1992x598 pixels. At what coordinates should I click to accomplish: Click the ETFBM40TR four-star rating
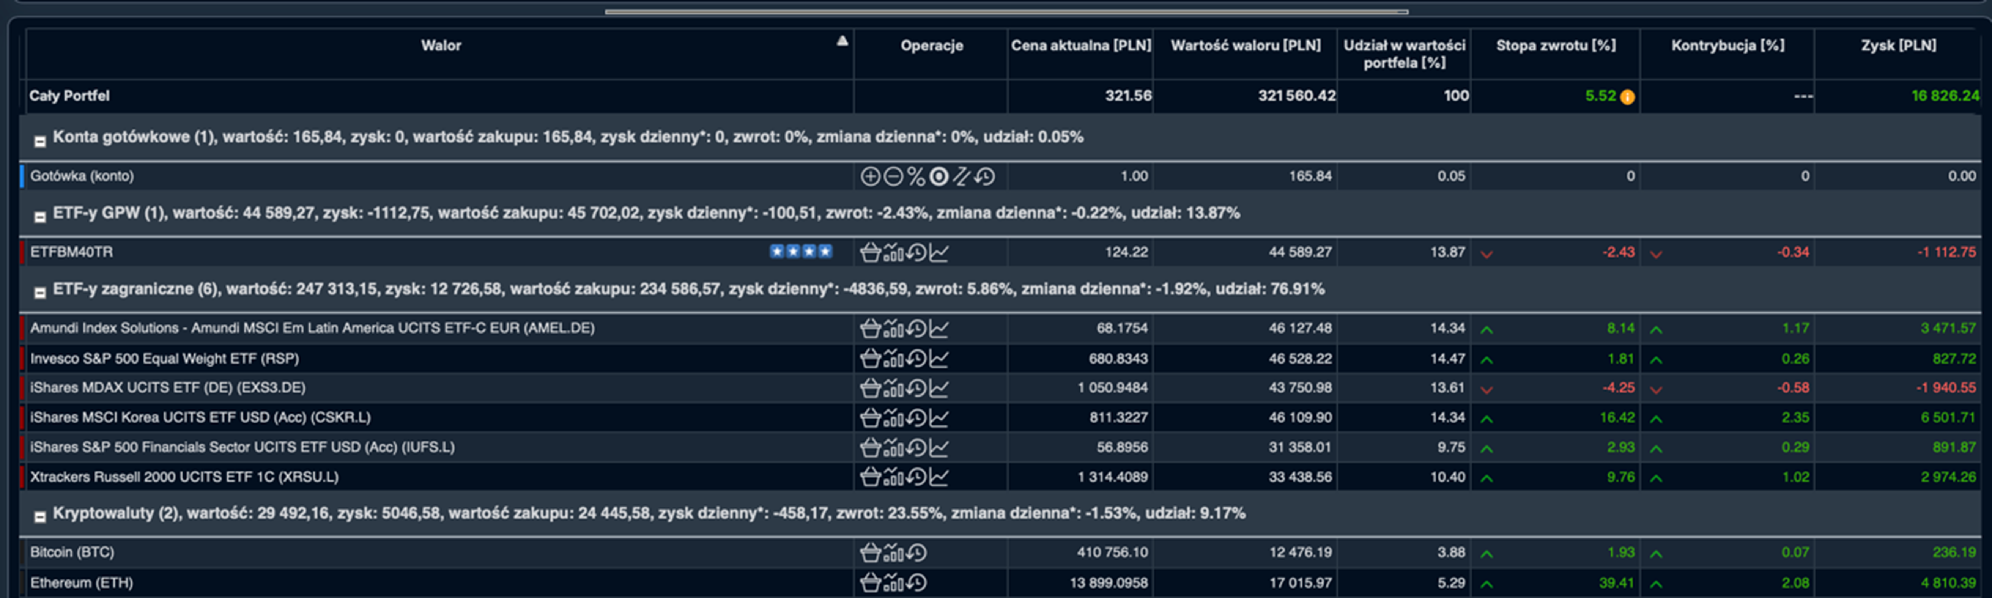coord(800,252)
